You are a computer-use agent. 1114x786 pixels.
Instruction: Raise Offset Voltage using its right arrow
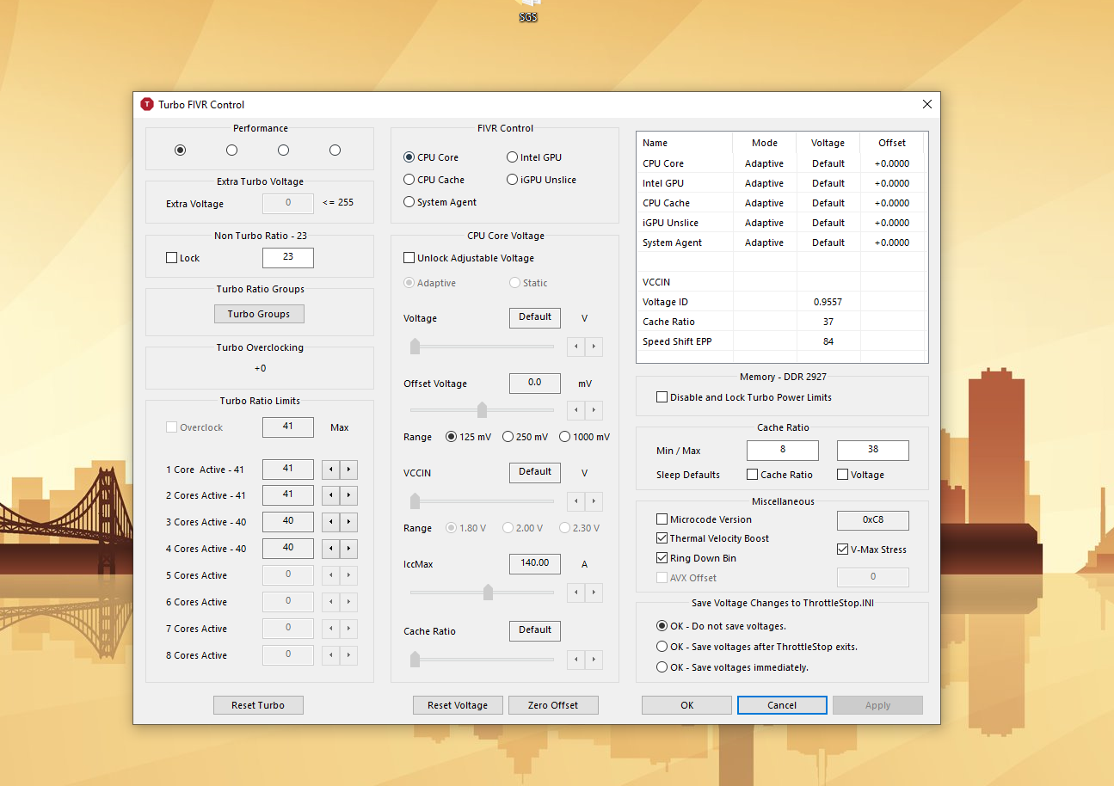(594, 410)
